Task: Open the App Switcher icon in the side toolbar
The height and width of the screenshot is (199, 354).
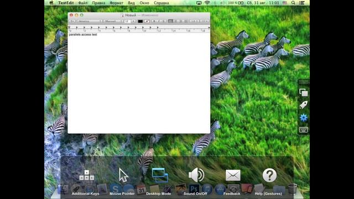Action: coord(304,92)
